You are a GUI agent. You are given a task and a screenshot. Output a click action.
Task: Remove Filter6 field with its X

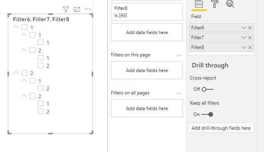pyautogui.click(x=250, y=28)
